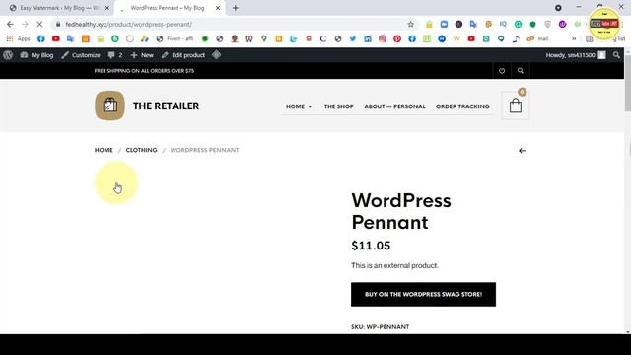Click the Google Translate extension icon
This screenshot has height=355, width=631.
click(473, 24)
